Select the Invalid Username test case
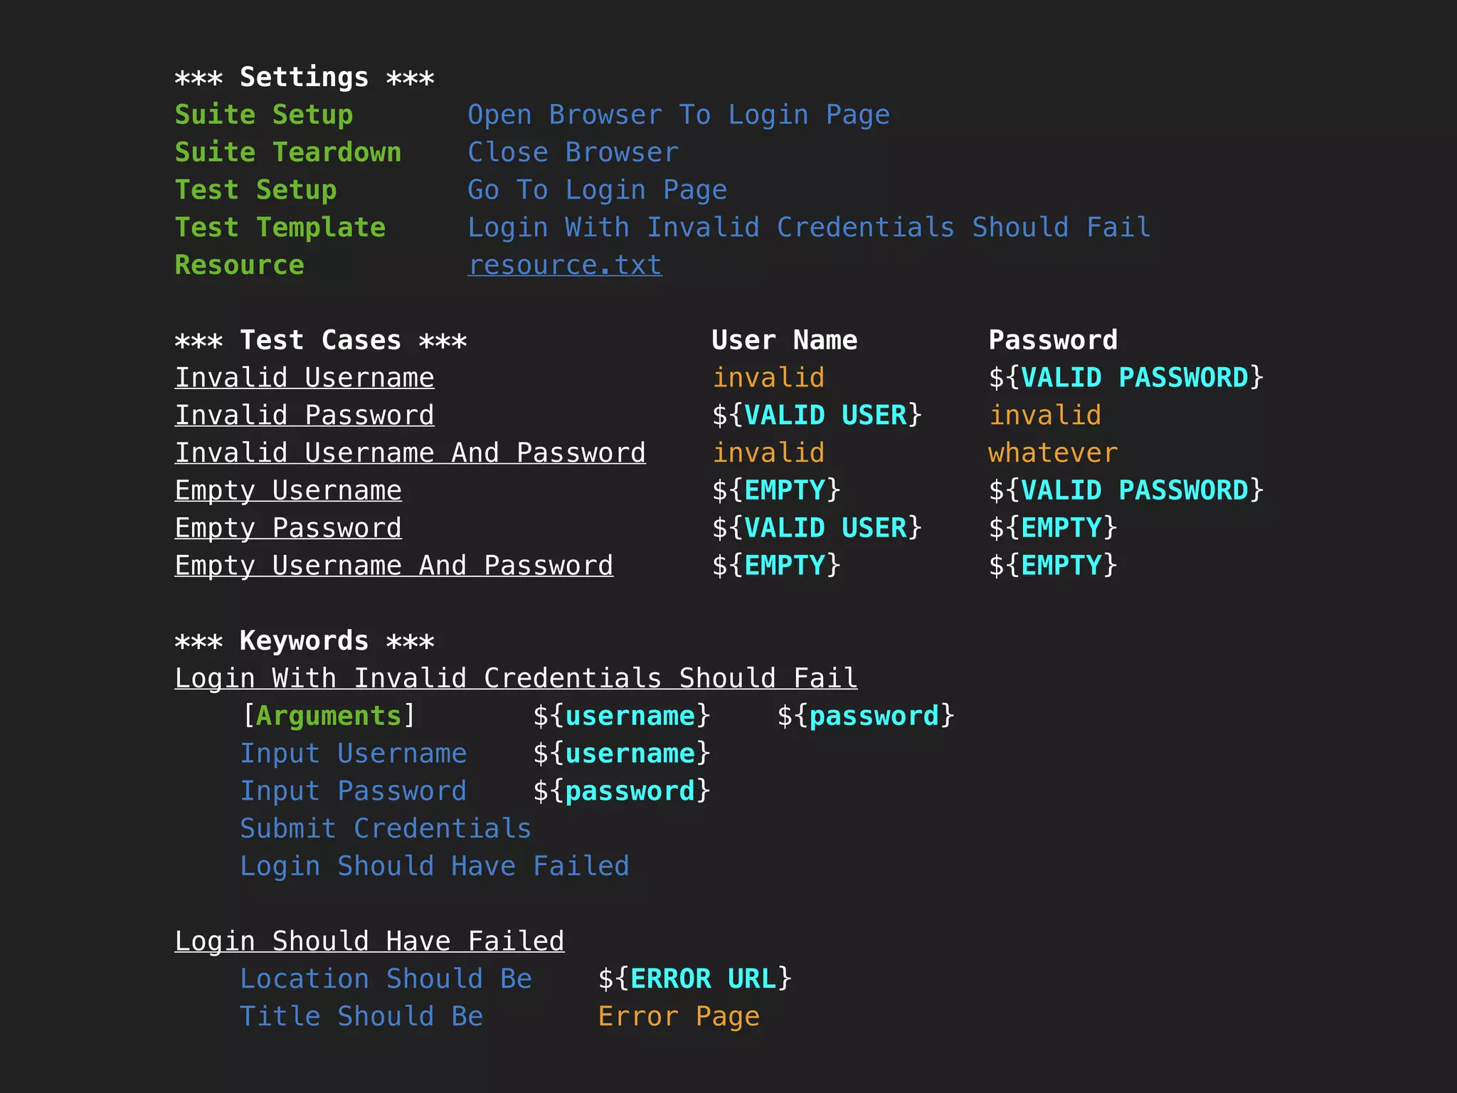1457x1093 pixels. click(x=304, y=378)
